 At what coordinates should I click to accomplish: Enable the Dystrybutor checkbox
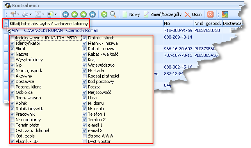click(84, 141)
